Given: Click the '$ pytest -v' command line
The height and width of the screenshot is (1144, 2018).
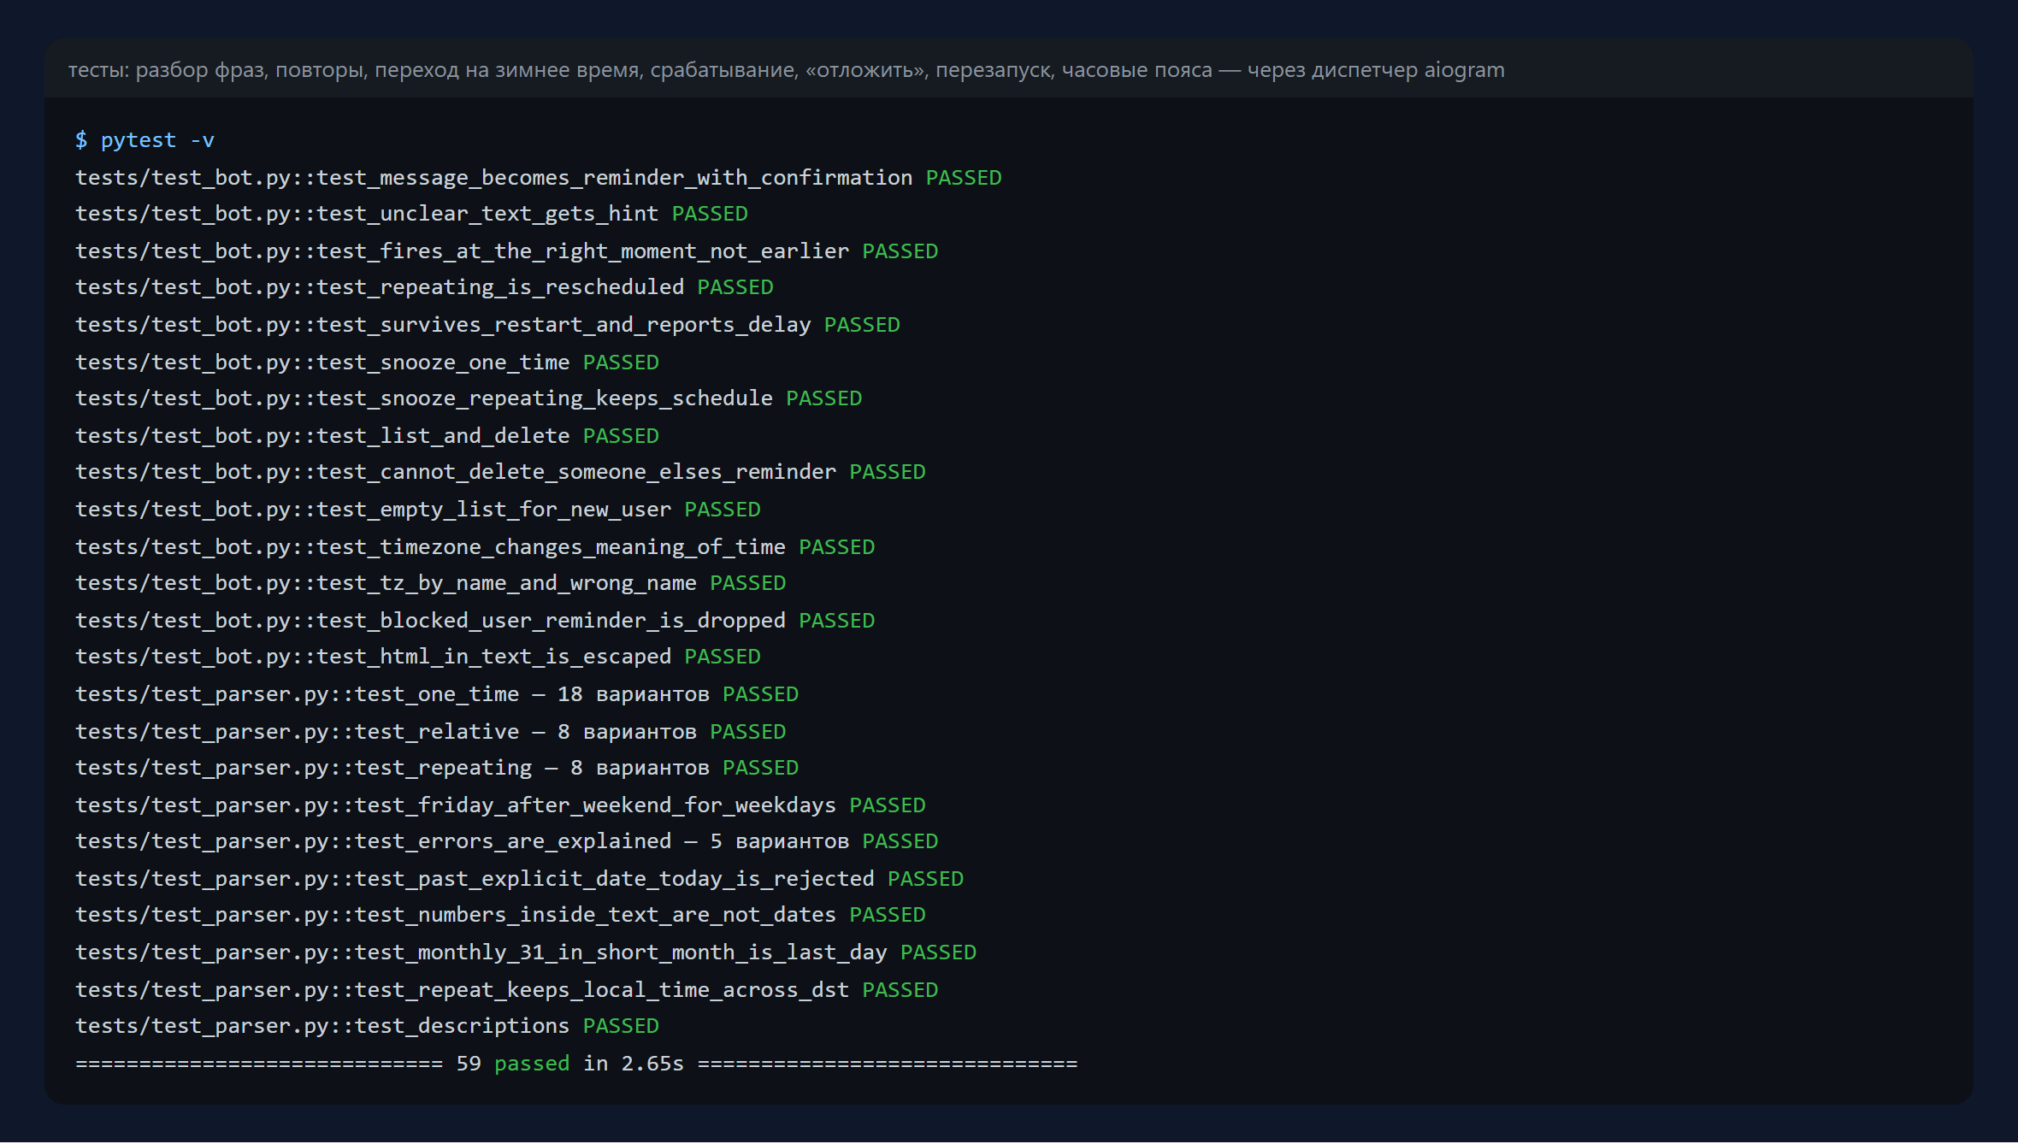Looking at the screenshot, I should [145, 140].
